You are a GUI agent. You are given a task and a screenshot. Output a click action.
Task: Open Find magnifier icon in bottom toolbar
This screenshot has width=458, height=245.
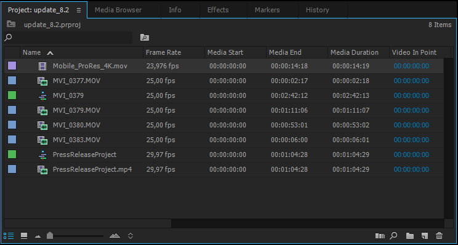[394, 236]
